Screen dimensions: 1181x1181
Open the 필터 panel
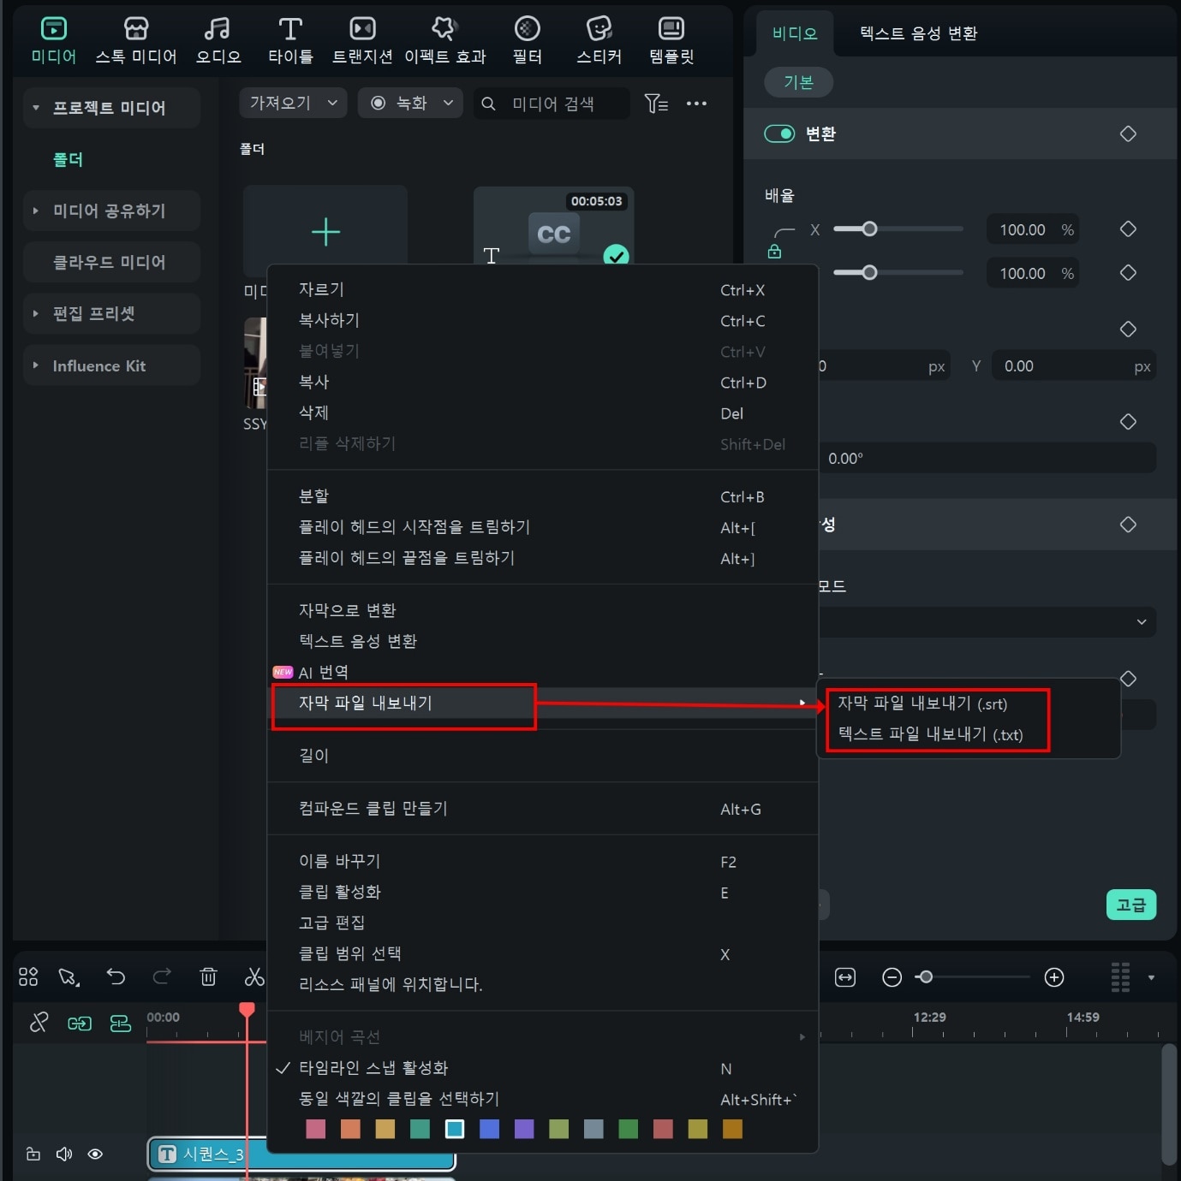point(527,41)
